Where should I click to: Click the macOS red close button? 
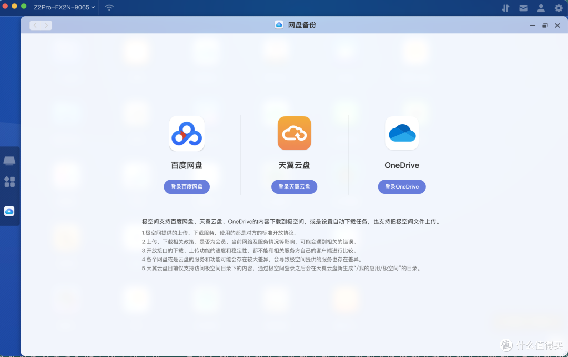(5, 6)
